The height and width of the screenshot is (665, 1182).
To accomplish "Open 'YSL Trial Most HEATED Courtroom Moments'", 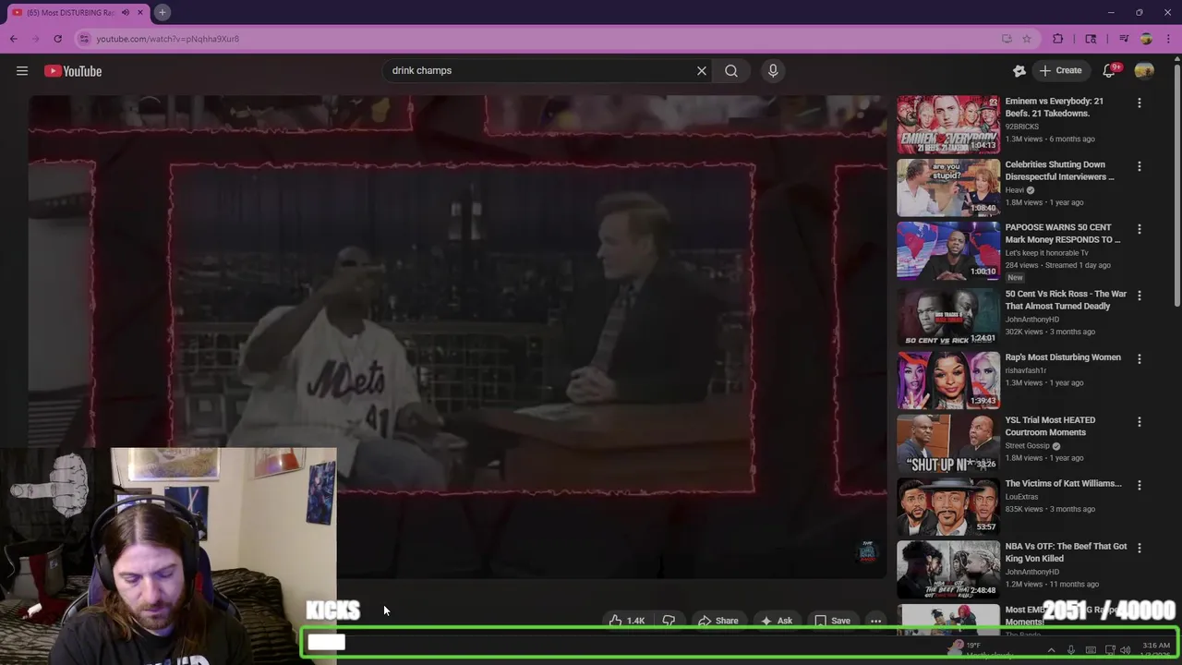I will [x=1050, y=426].
